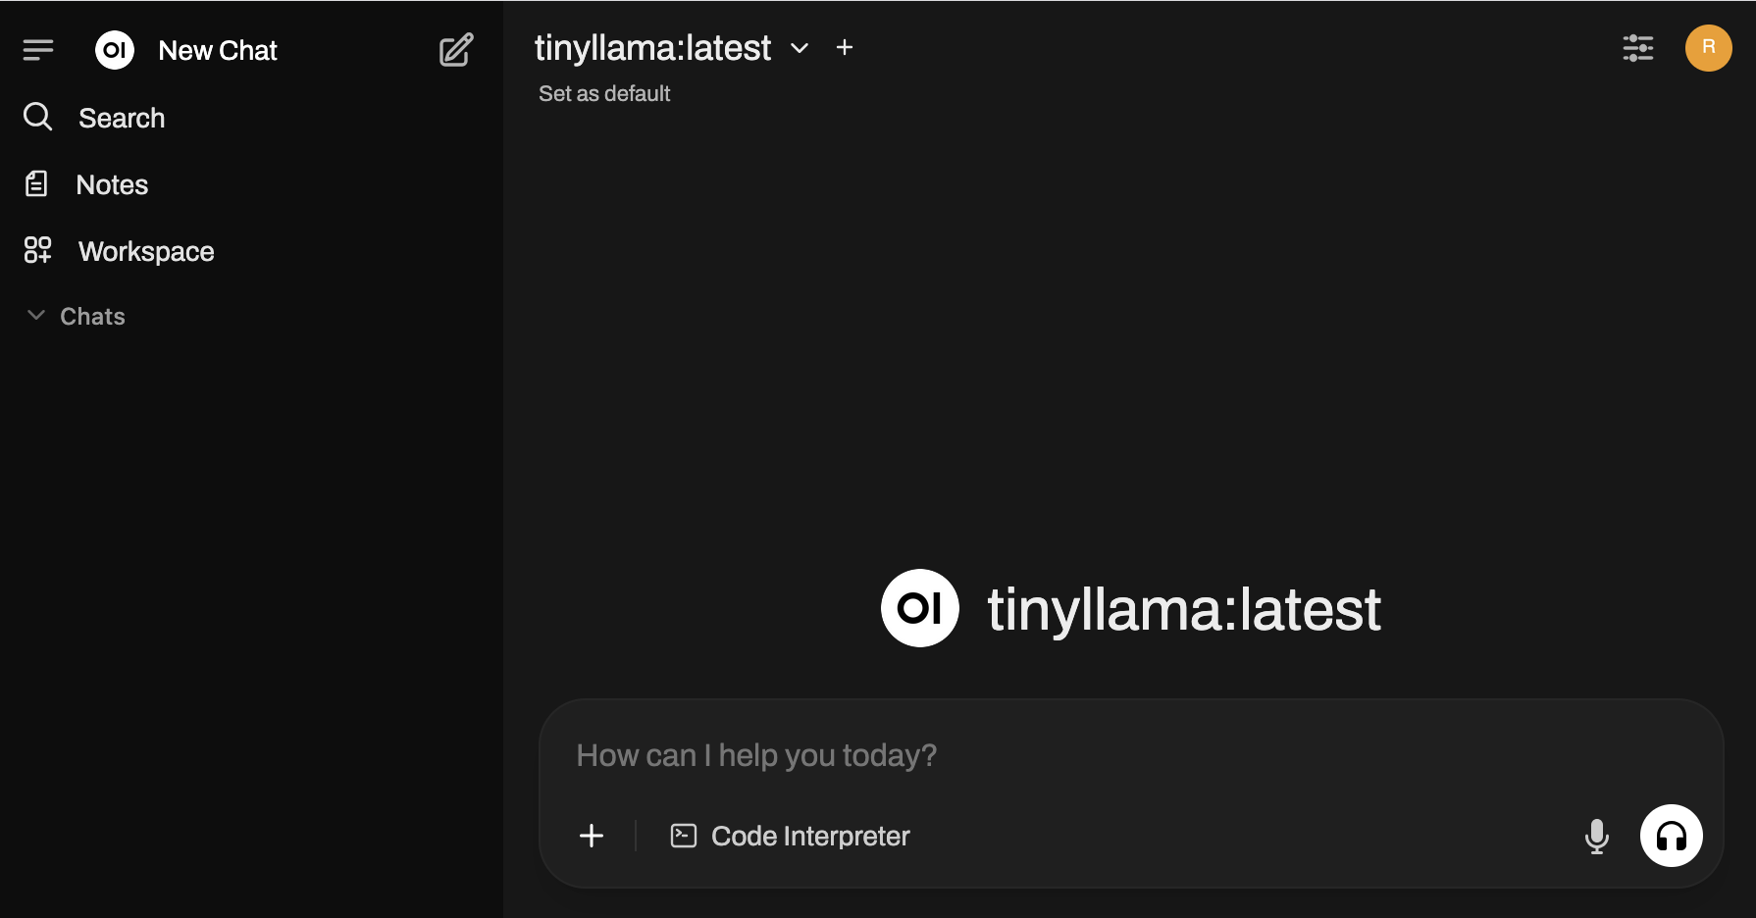Viewport: 1756px width, 918px height.
Task: Toggle the sidebar with the hamburger icon
Action: tap(38, 49)
